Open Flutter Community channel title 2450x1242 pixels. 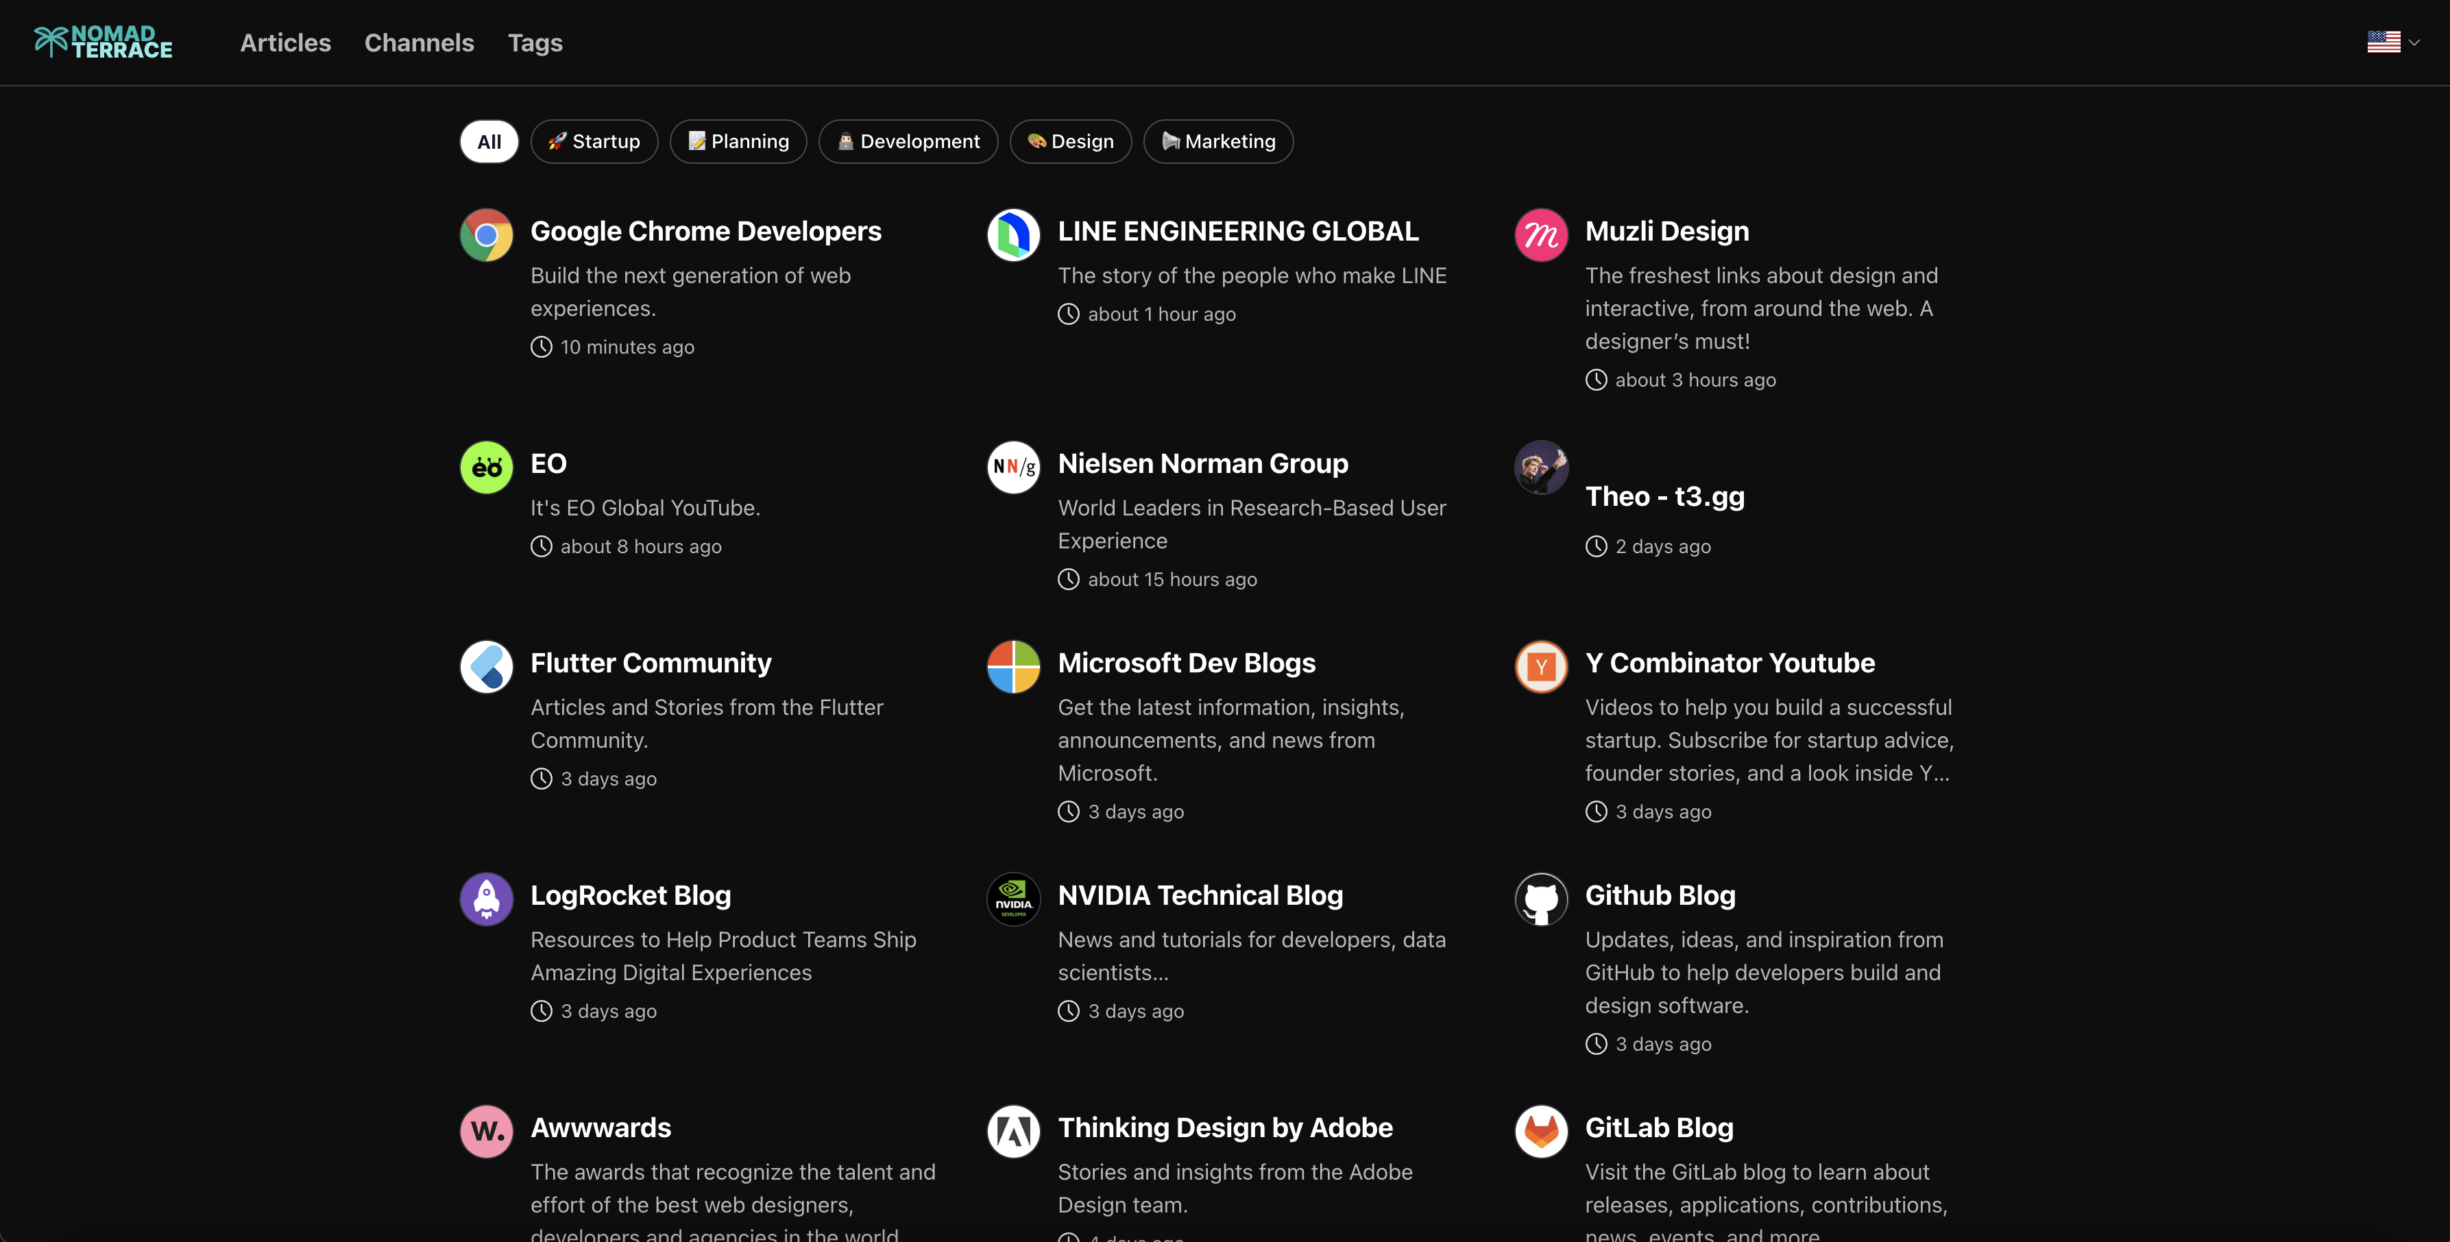coord(651,663)
